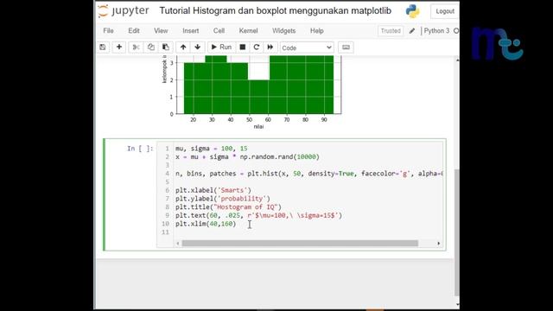Click the pencil edit mode icon

[x=412, y=31]
